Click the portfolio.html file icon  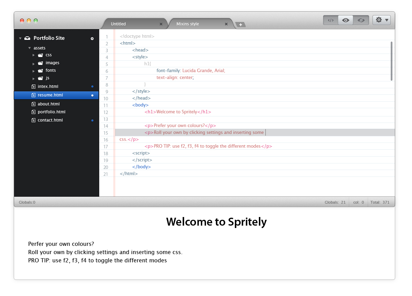tap(33, 112)
